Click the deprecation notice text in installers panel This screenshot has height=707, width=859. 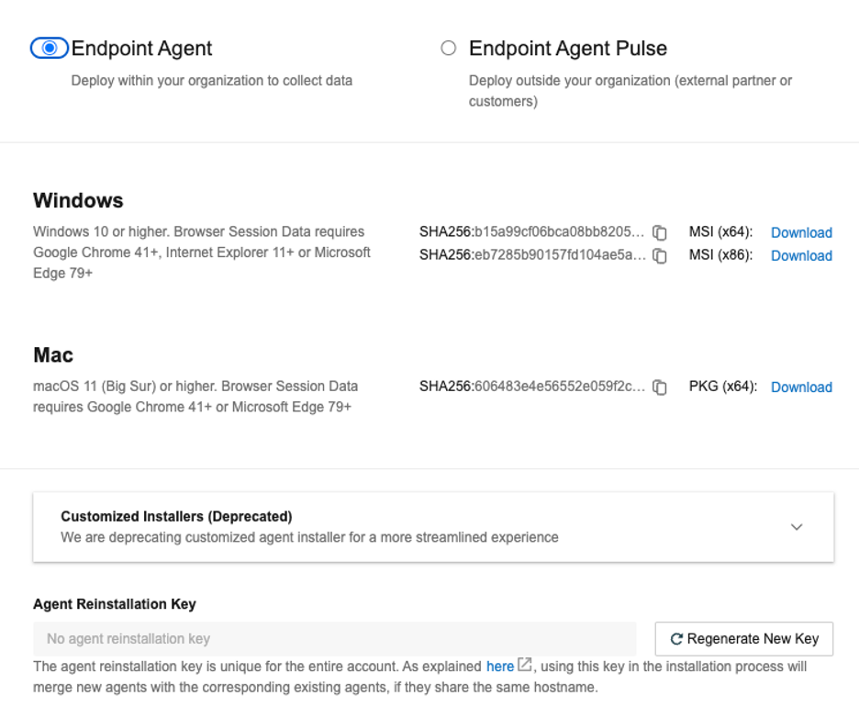click(309, 537)
